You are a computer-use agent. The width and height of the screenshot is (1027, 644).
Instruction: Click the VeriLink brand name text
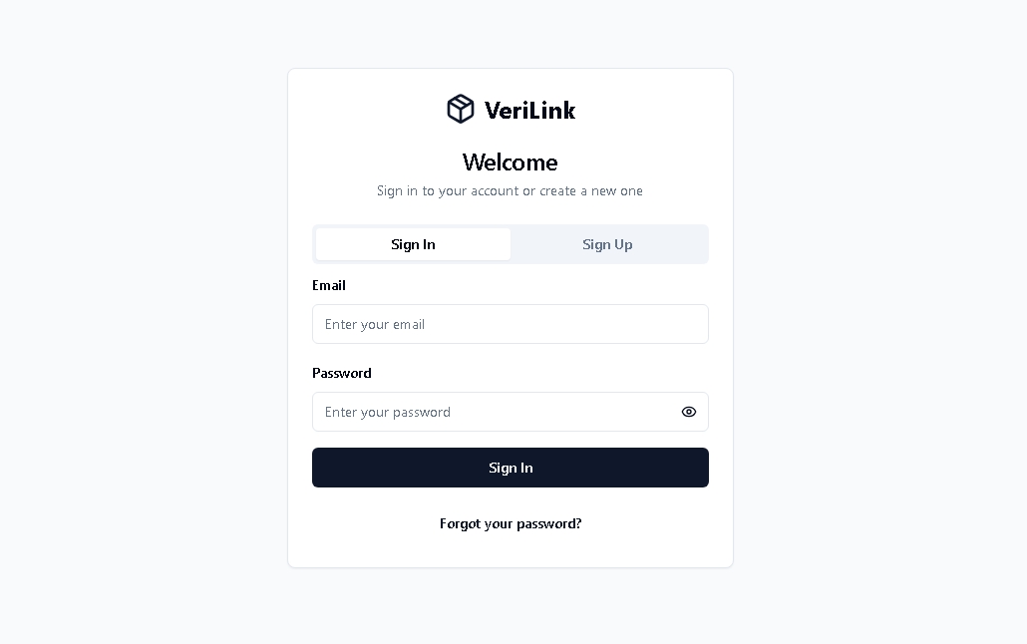529,110
